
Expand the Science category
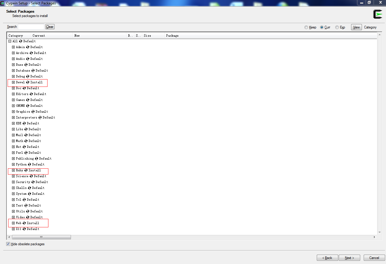click(13, 176)
